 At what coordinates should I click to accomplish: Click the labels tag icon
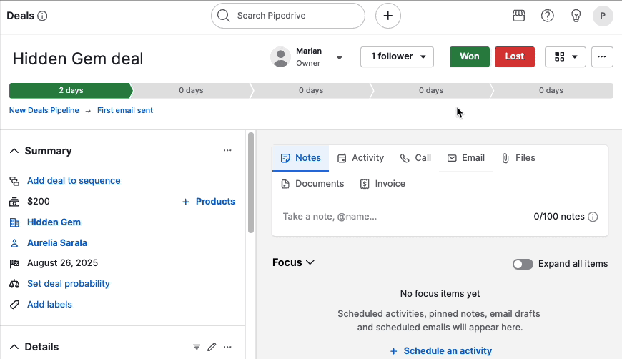(x=14, y=305)
